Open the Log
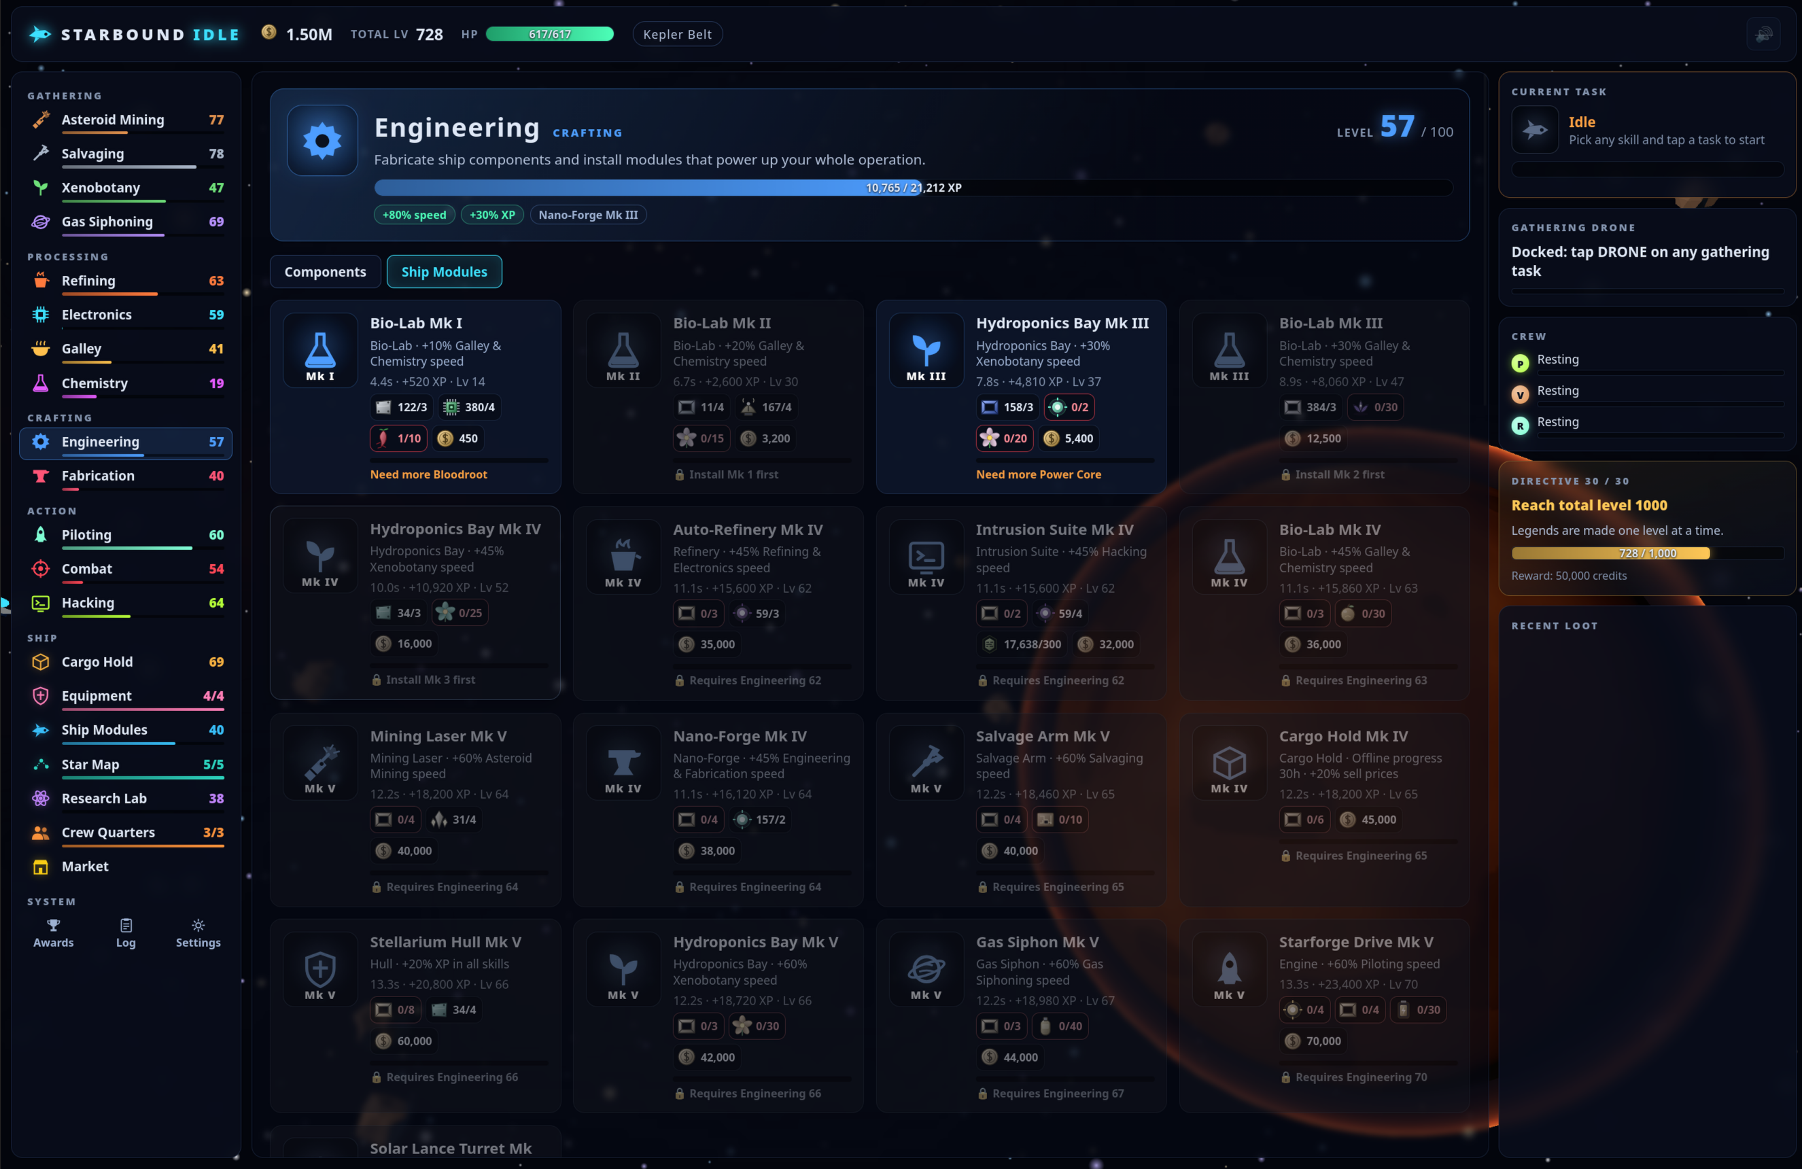Image resolution: width=1802 pixels, height=1169 pixels. (126, 934)
